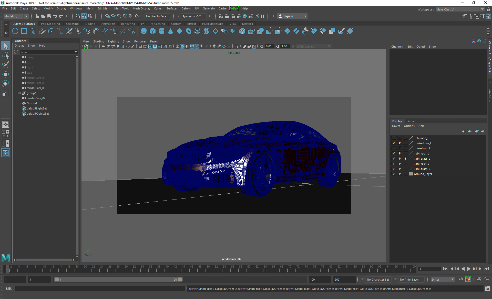Toggle the Outliner layout button
This screenshot has height=299, width=492.
tap(6, 153)
